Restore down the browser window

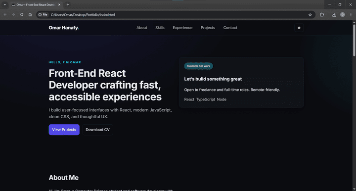pos(340,4)
